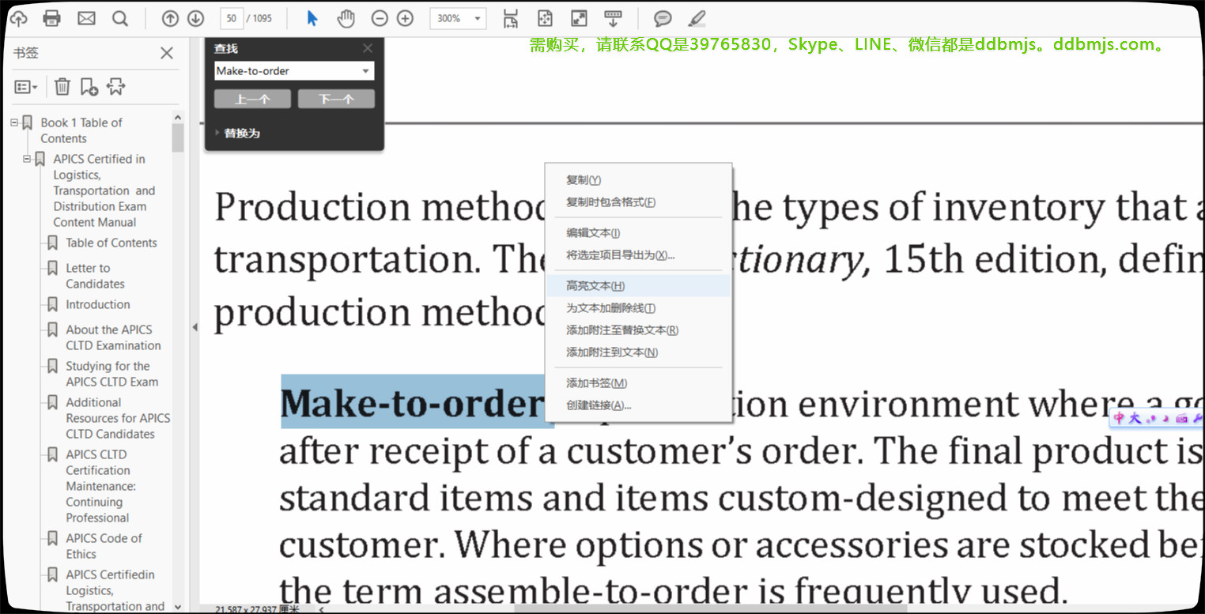Collapse the APICS Certified in Logistics node
The height and width of the screenshot is (614, 1205).
tap(27, 159)
